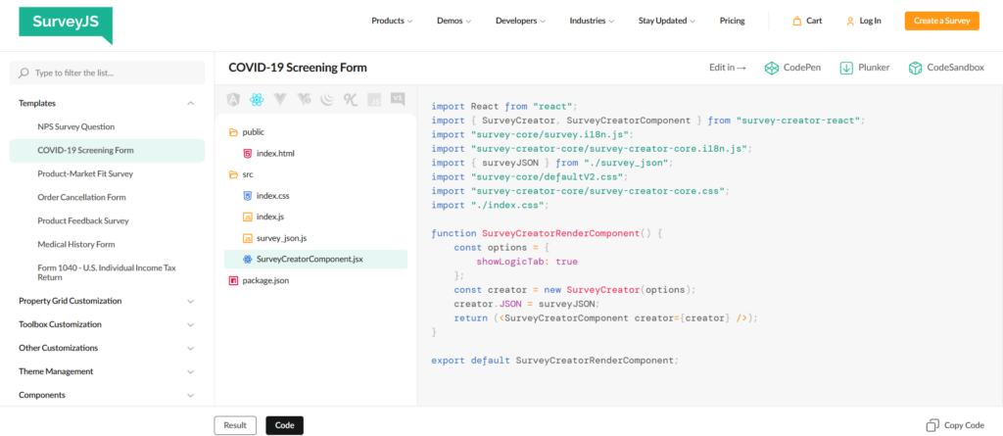Click the CodePen cube icon
This screenshot has width=1003, height=436.
772,68
